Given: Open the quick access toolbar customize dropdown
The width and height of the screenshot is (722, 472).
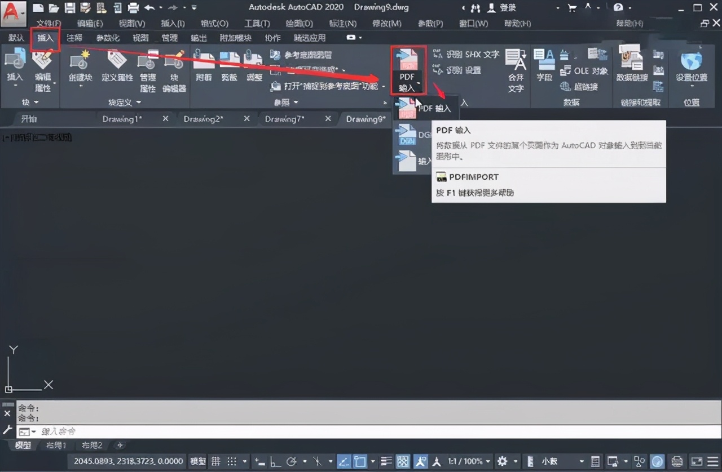Looking at the screenshot, I should [x=194, y=8].
